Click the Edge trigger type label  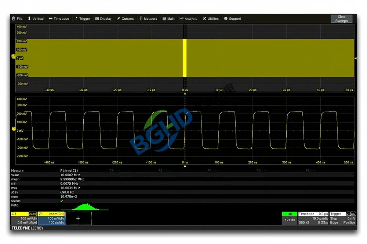click(334, 222)
